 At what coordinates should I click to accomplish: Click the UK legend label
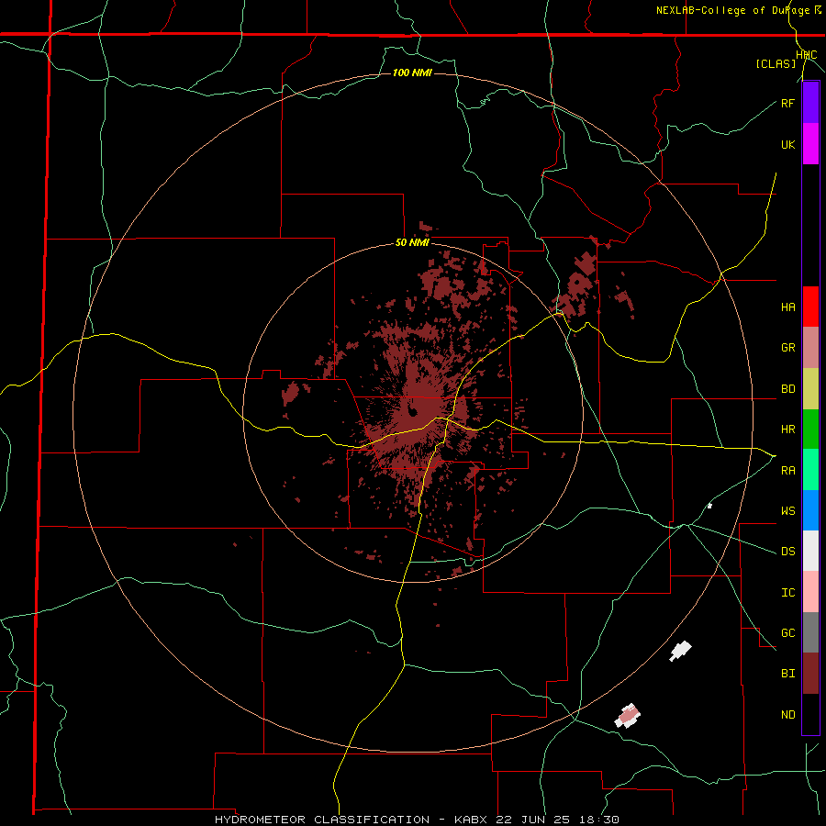pyautogui.click(x=787, y=144)
